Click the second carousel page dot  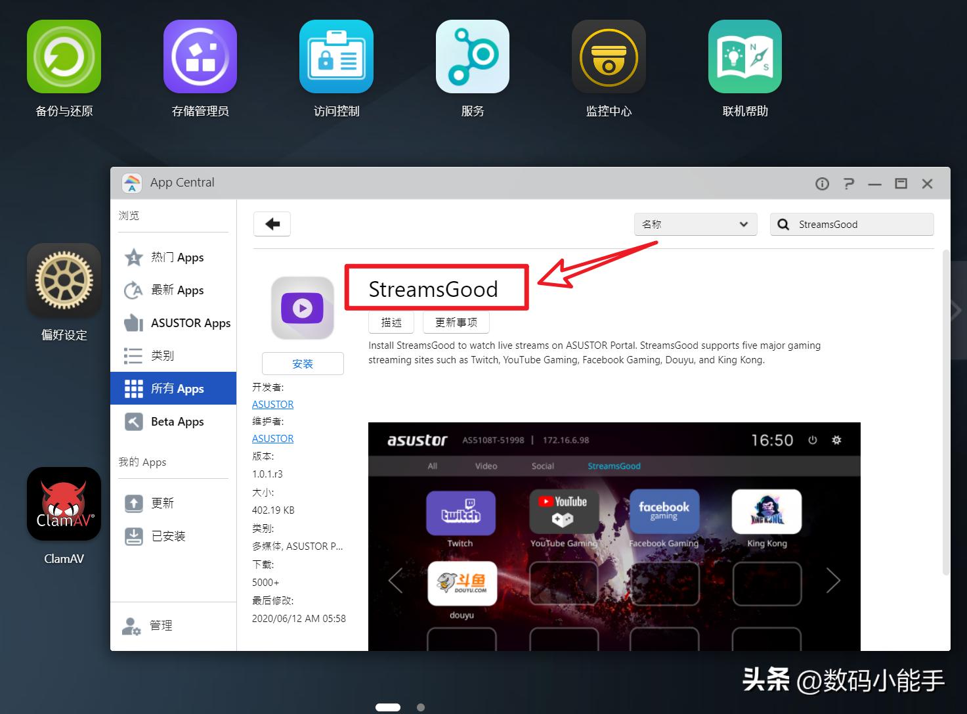coord(421,707)
